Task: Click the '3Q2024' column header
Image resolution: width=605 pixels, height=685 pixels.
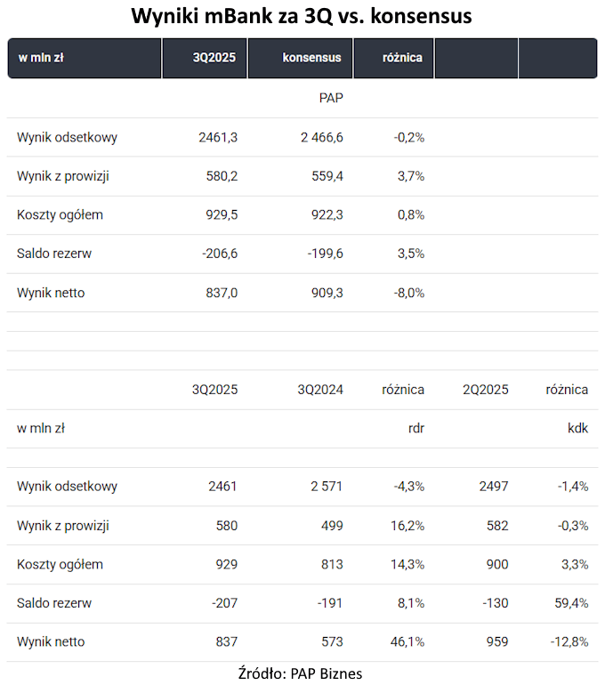Action: (x=320, y=390)
